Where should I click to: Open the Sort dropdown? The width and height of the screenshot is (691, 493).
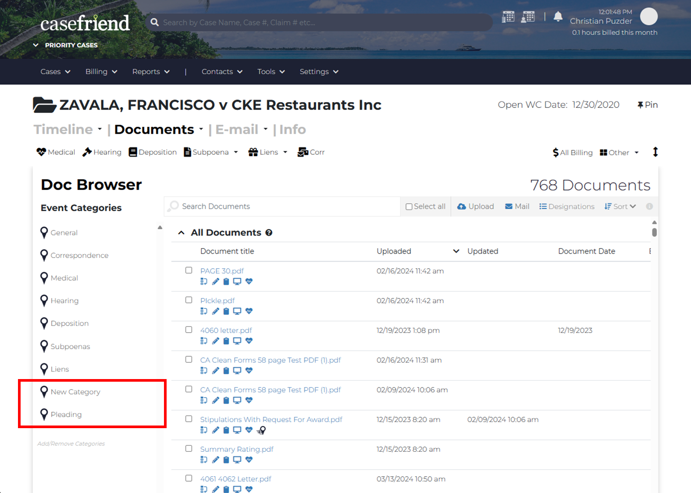coord(620,206)
